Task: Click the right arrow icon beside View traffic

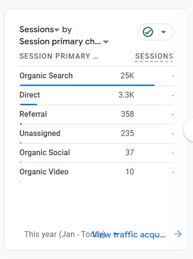Action: 178,234
